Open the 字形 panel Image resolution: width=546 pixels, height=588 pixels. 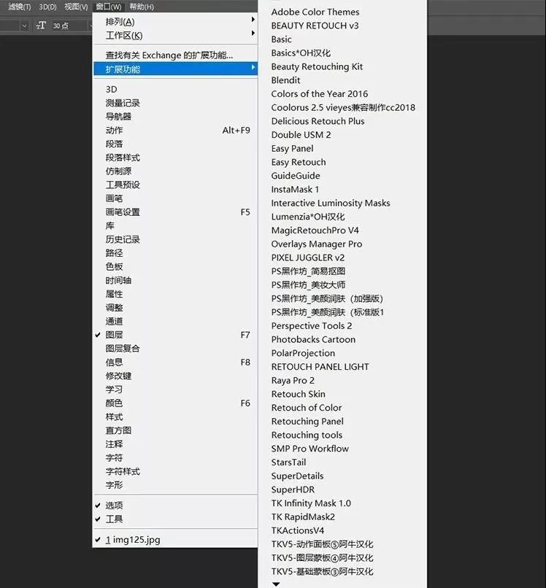(x=175, y=485)
